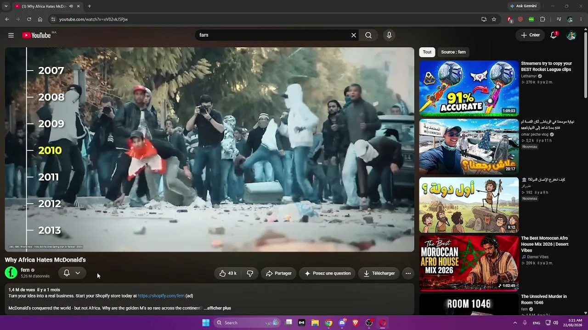Image resolution: width=588 pixels, height=330 pixels.
Task: Click the Windows taskbar Search box
Action: click(248, 323)
